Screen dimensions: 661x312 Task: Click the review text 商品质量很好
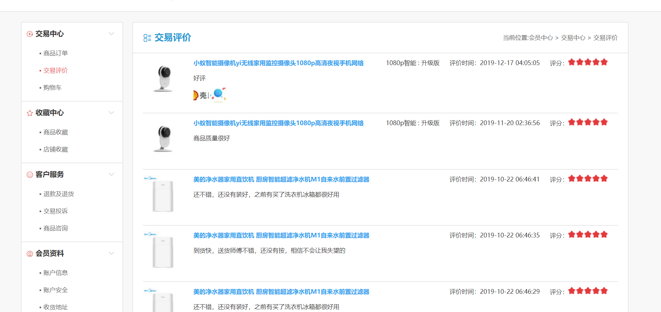point(212,138)
